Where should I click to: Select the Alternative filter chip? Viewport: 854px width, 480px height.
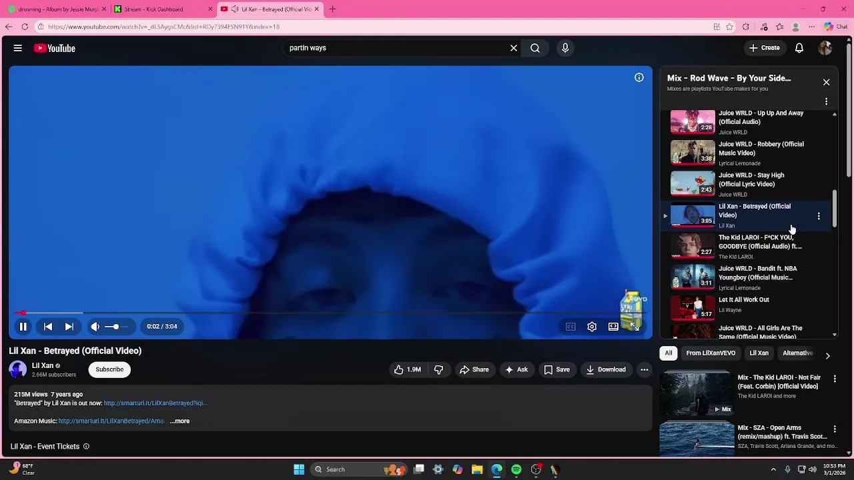[x=797, y=353]
